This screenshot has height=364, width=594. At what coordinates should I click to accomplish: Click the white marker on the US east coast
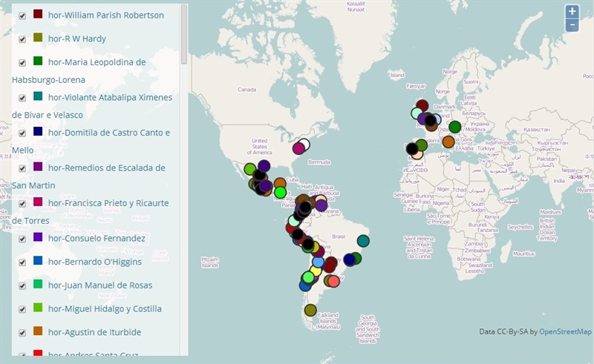(x=304, y=144)
